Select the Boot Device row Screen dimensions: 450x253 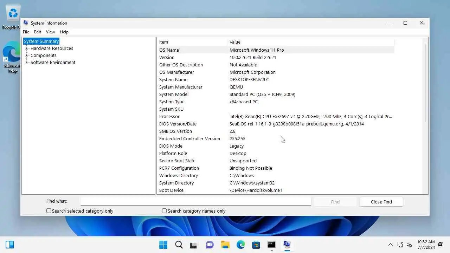point(276,190)
